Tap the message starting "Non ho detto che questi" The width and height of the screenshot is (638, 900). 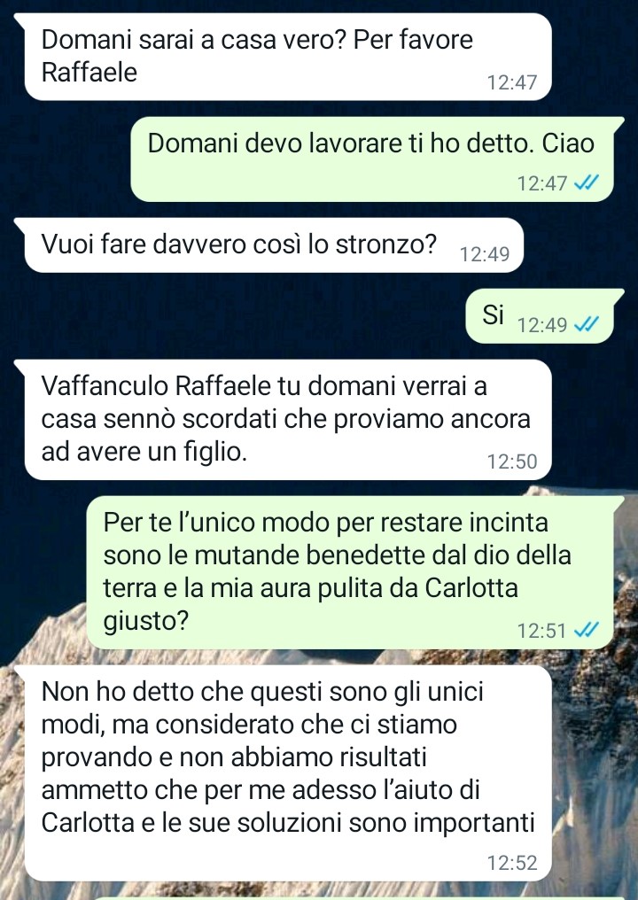pos(288,773)
